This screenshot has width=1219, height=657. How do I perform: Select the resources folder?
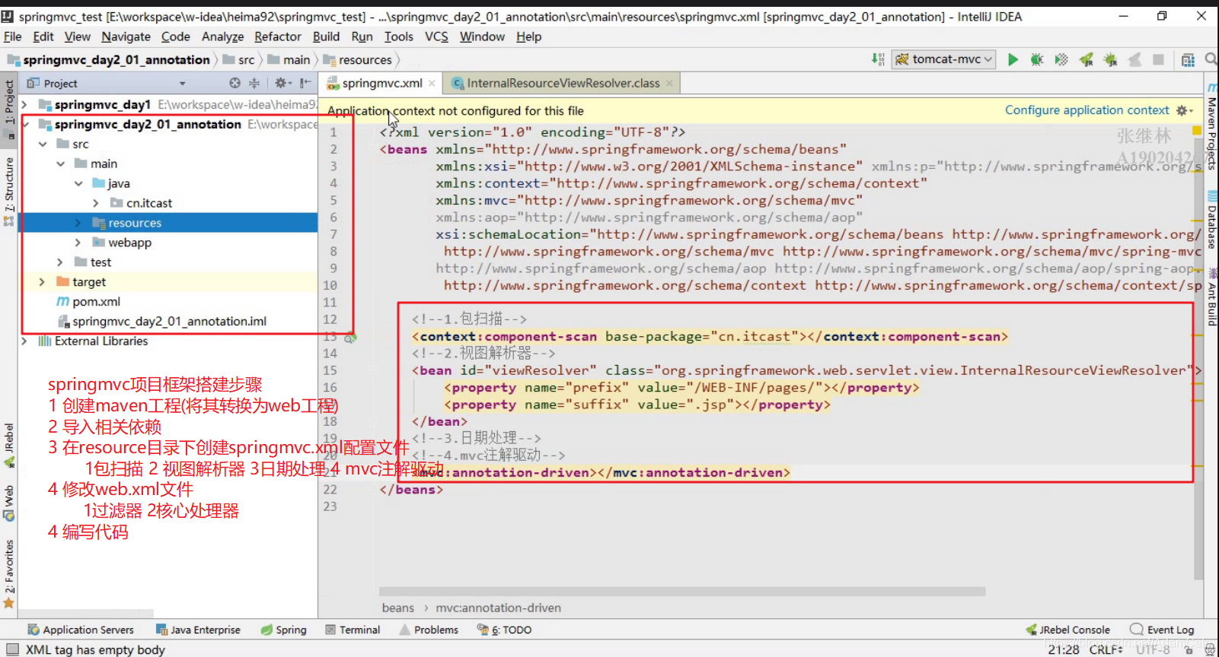pos(168,223)
